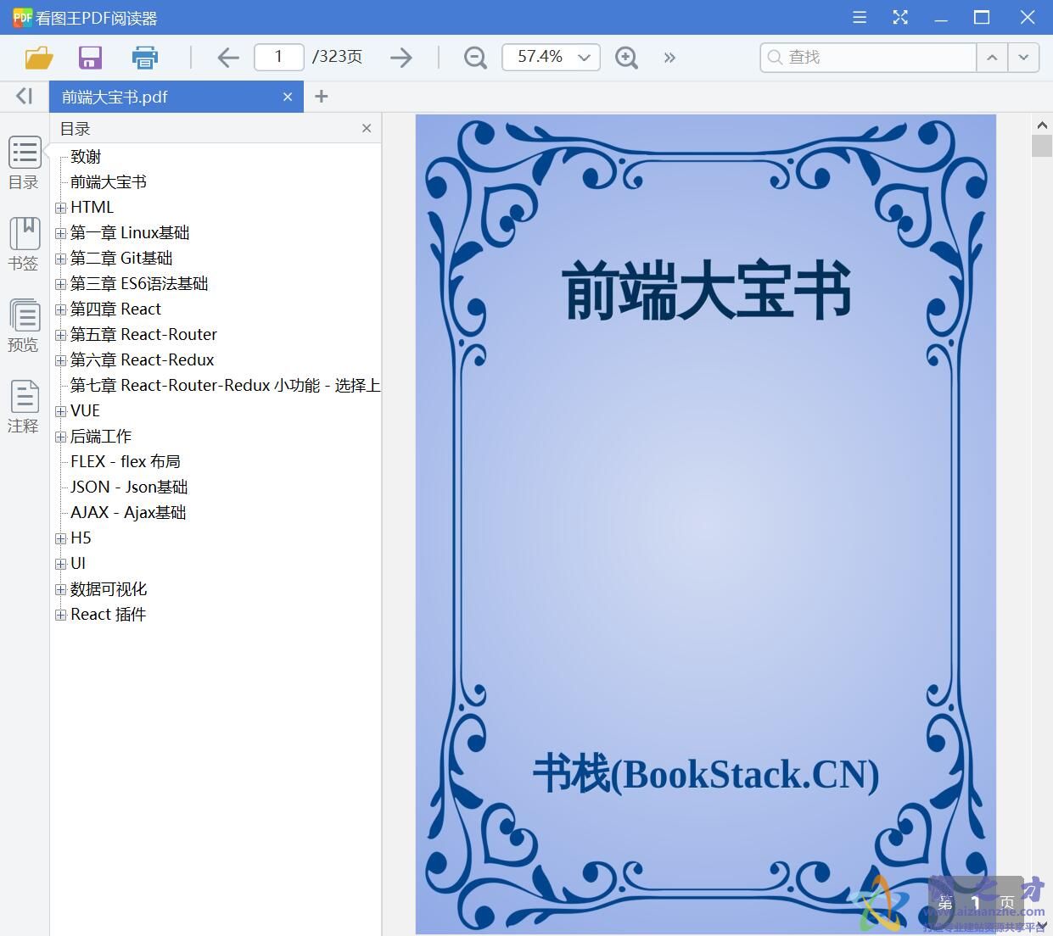1053x936 pixels.
Task: Open a new tab with the + button
Action: 321,96
